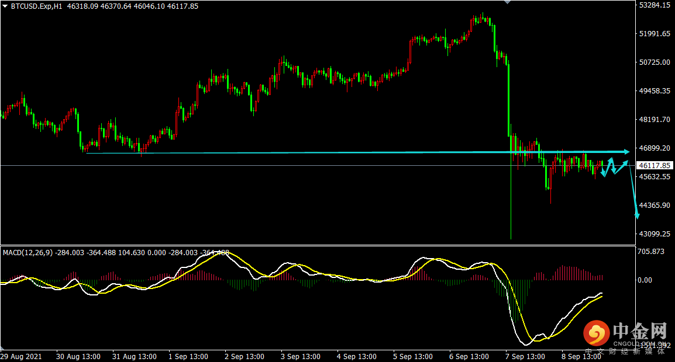Click the 45632.55 price scale label
Image resolution: width=675 pixels, height=362 pixels.
click(x=655, y=177)
